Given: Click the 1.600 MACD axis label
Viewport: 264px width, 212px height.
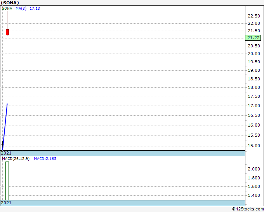Looking at the screenshot, I should (254, 186).
